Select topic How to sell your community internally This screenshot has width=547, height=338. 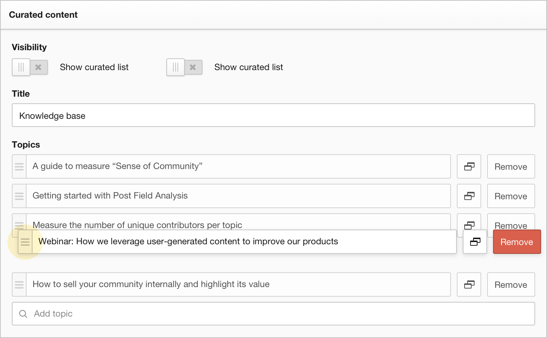[238, 284]
